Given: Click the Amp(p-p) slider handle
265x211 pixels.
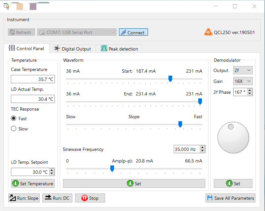Looking at the screenshot, I should point(112,168).
